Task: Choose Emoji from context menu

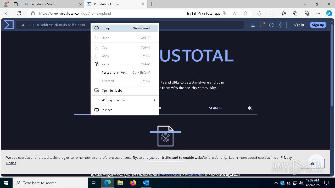Action: click(125, 28)
